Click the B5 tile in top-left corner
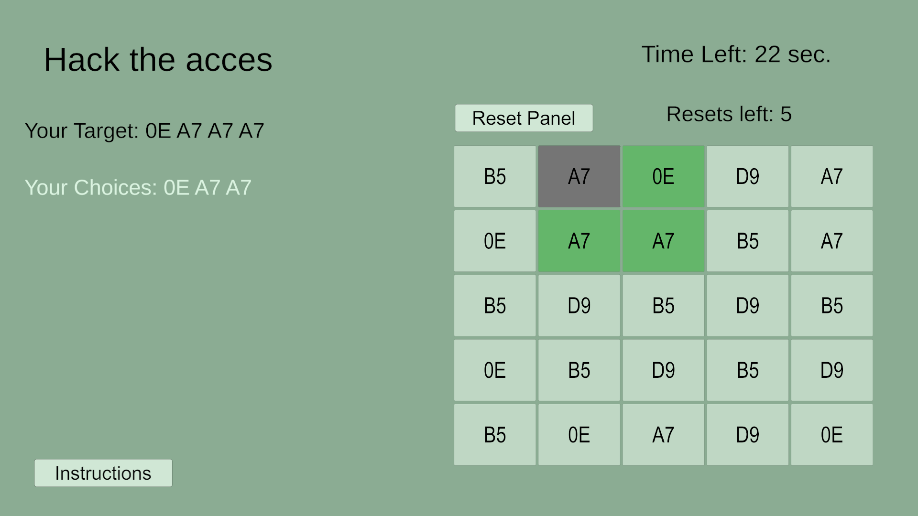918x516 pixels. [x=495, y=176]
